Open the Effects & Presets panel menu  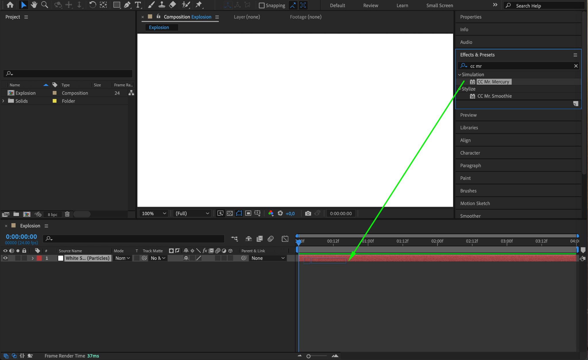[575, 55]
